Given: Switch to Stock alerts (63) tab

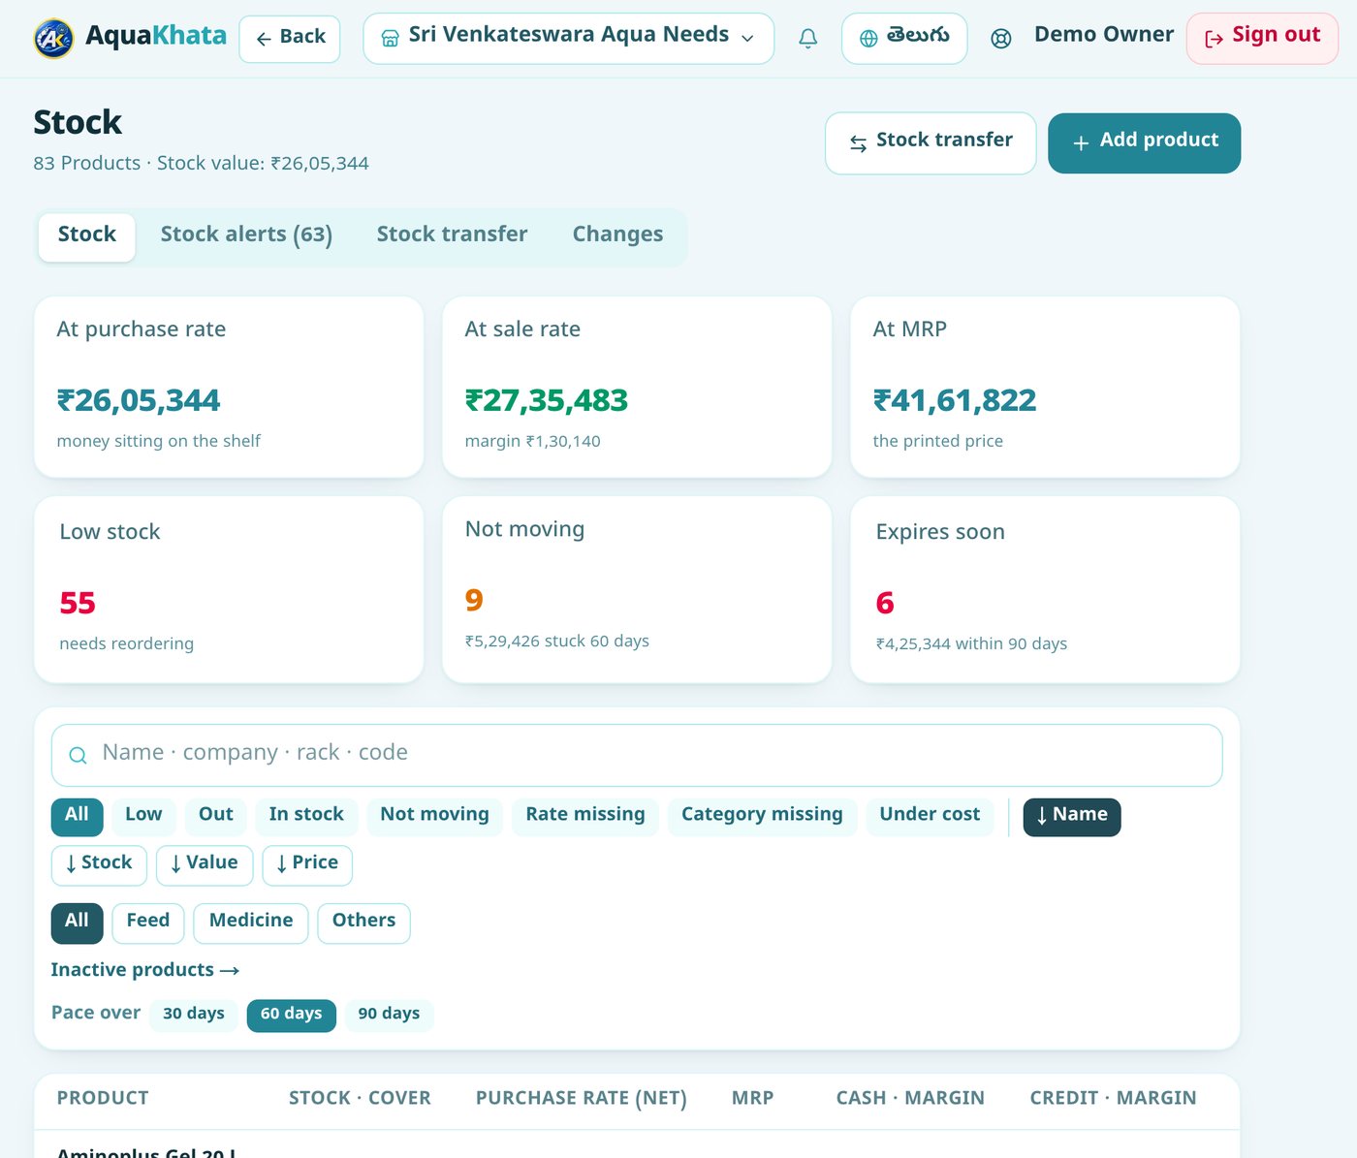Looking at the screenshot, I should pos(246,237).
